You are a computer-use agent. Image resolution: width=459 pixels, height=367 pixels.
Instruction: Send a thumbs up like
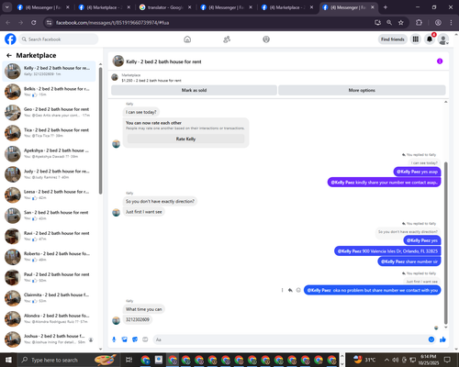pyautogui.click(x=442, y=339)
